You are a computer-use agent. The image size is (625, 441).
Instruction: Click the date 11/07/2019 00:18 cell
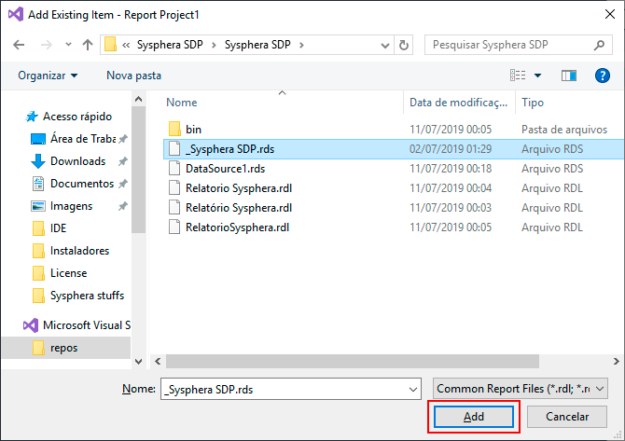(451, 169)
